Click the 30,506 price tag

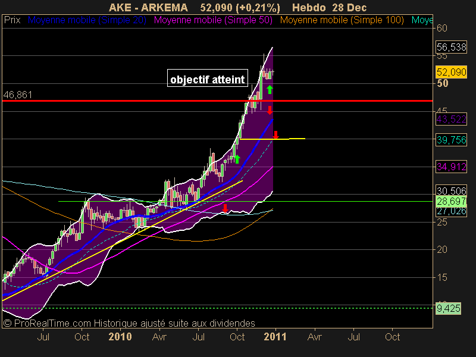[x=451, y=190]
